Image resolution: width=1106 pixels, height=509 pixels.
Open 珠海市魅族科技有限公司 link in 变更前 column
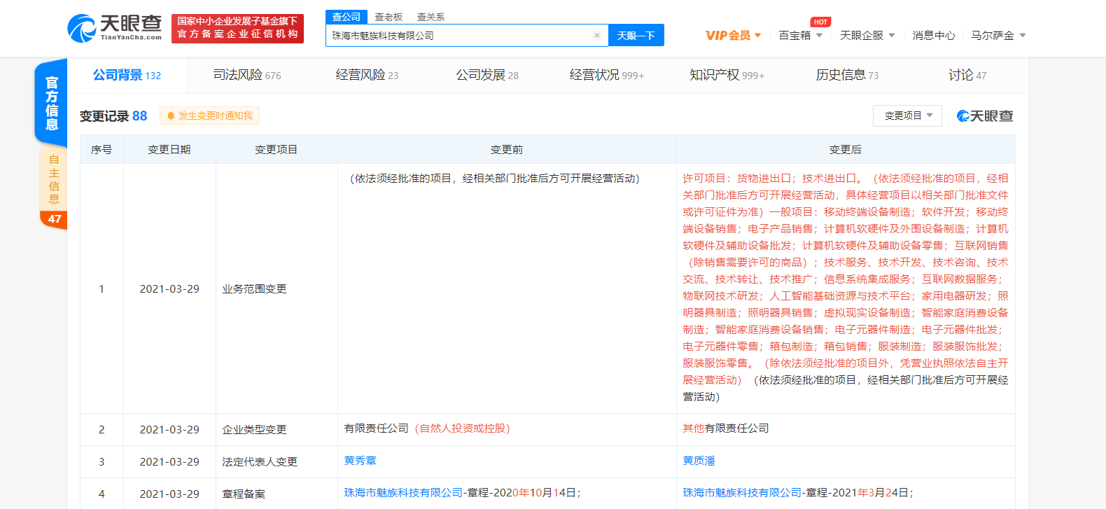point(403,493)
